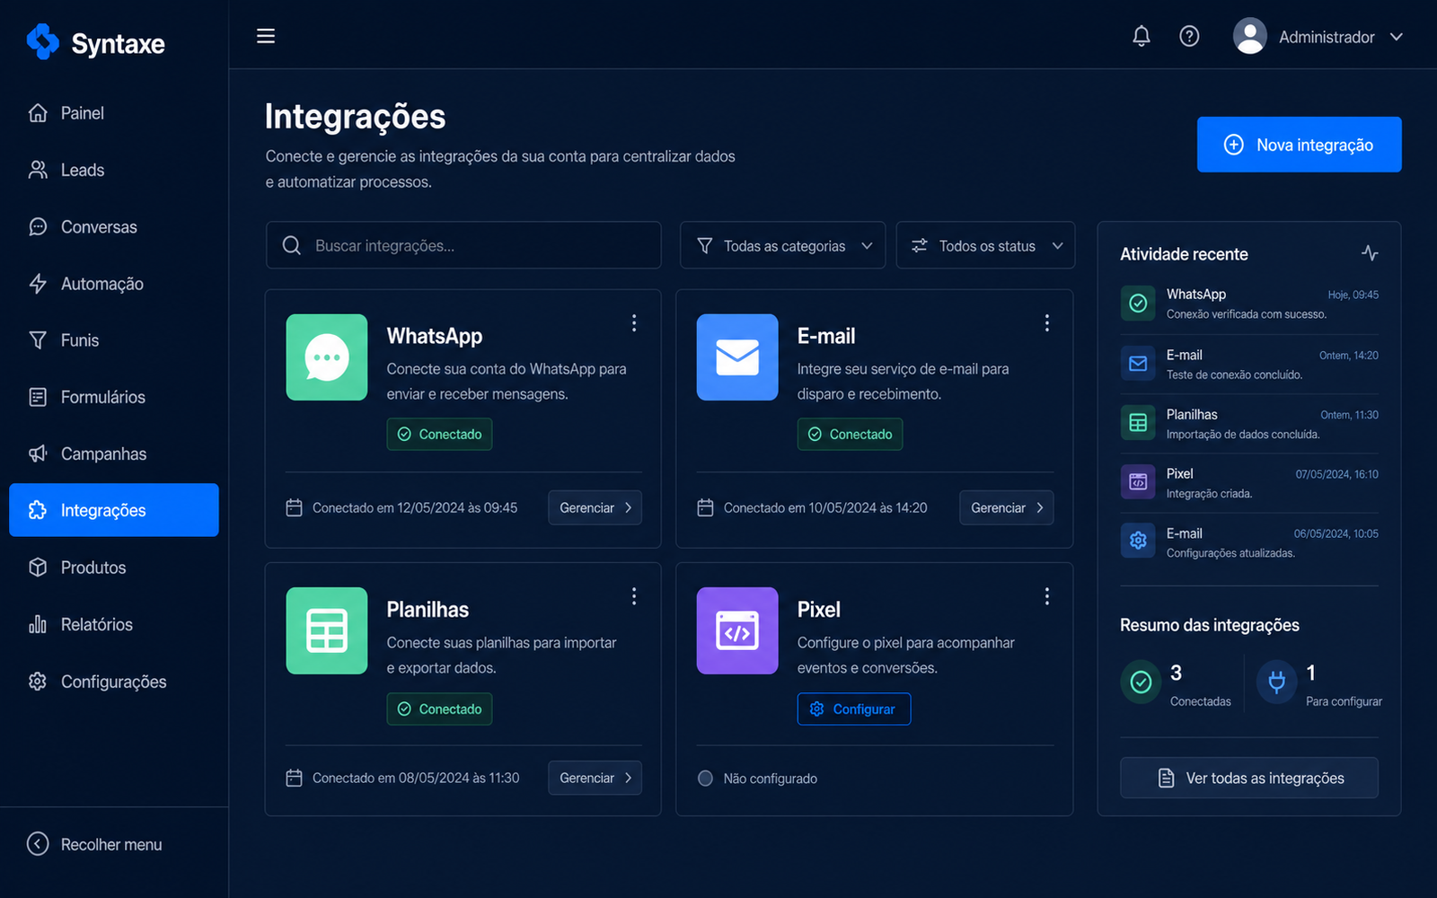
Task: Open WhatsApp card three-dot menu
Action: click(x=634, y=323)
